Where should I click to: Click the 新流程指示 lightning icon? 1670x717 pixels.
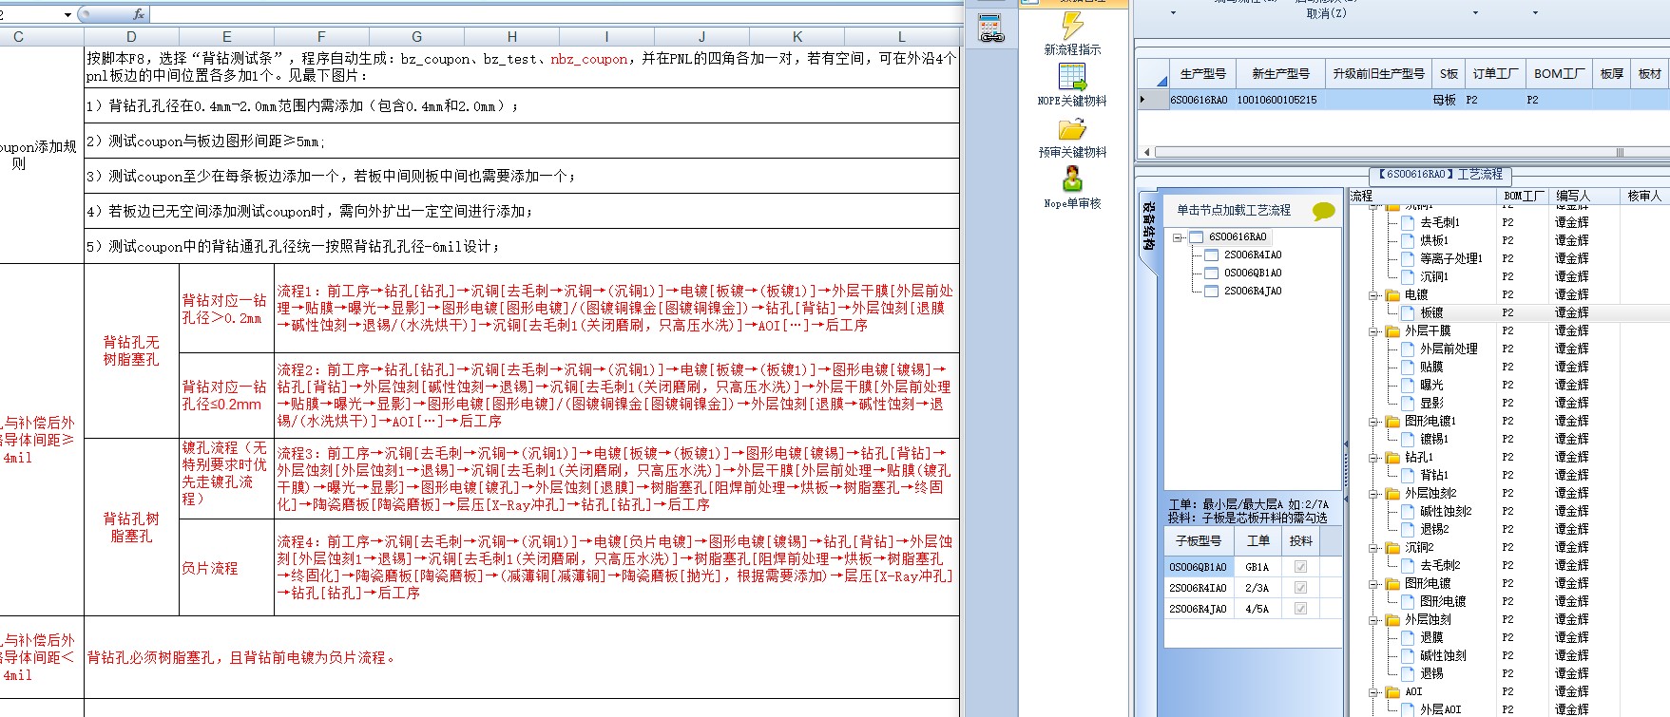pyautogui.click(x=1072, y=25)
